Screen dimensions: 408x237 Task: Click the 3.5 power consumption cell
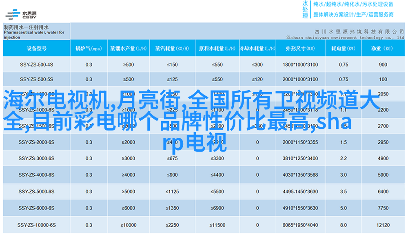tap(344, 192)
